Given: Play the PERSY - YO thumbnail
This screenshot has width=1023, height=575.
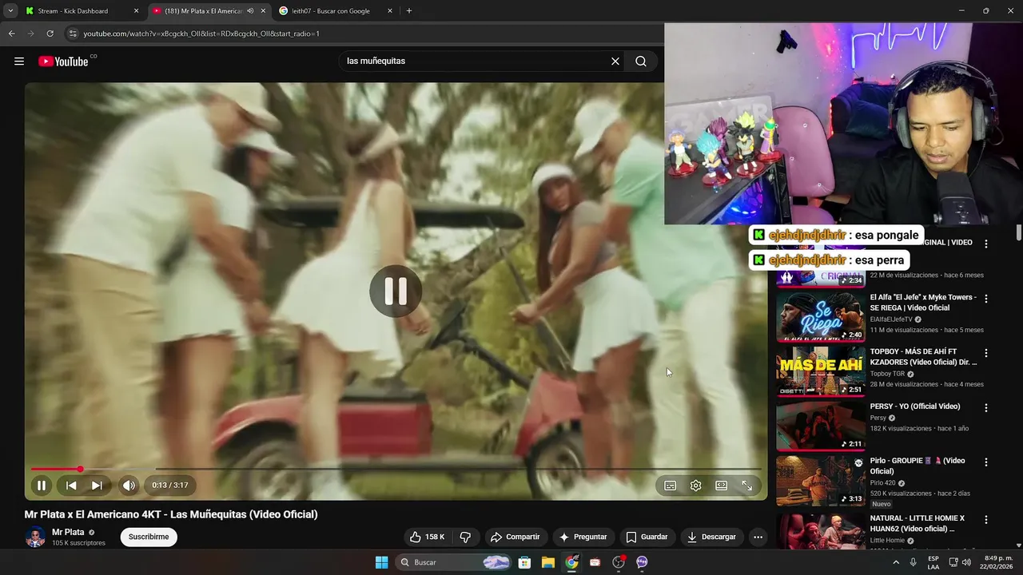Looking at the screenshot, I should [x=821, y=426].
